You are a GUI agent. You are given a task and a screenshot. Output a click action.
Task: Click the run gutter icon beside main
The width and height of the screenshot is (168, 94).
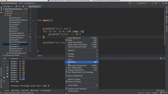[x=33, y=20]
